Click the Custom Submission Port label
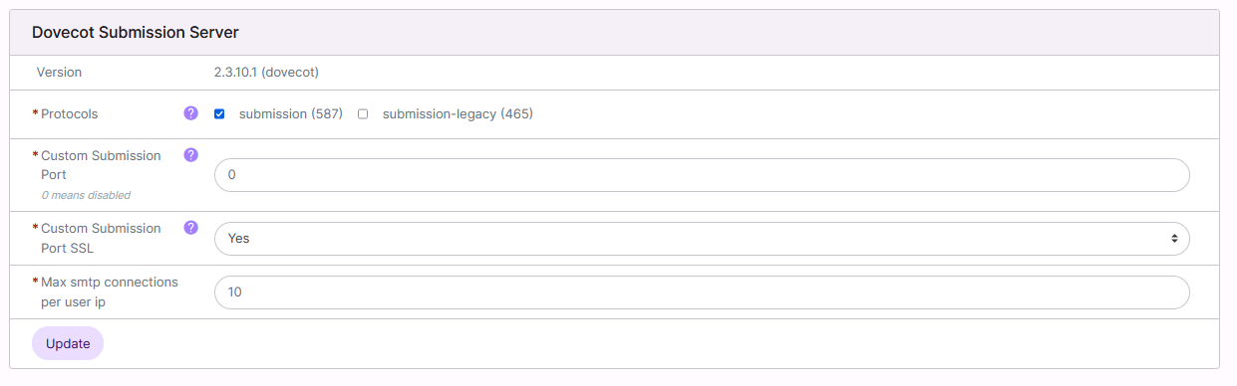 101,165
